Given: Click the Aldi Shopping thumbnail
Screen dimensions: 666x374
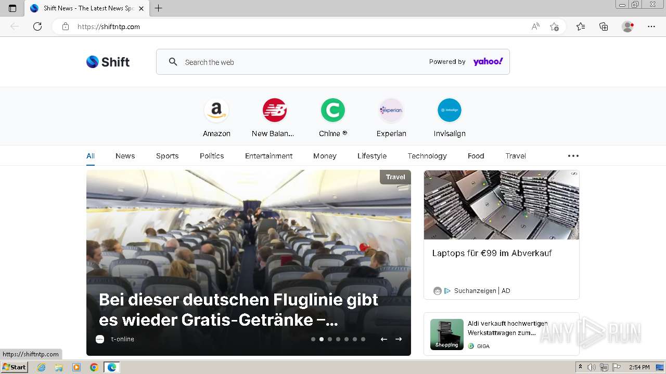Looking at the screenshot, I should pos(447,335).
